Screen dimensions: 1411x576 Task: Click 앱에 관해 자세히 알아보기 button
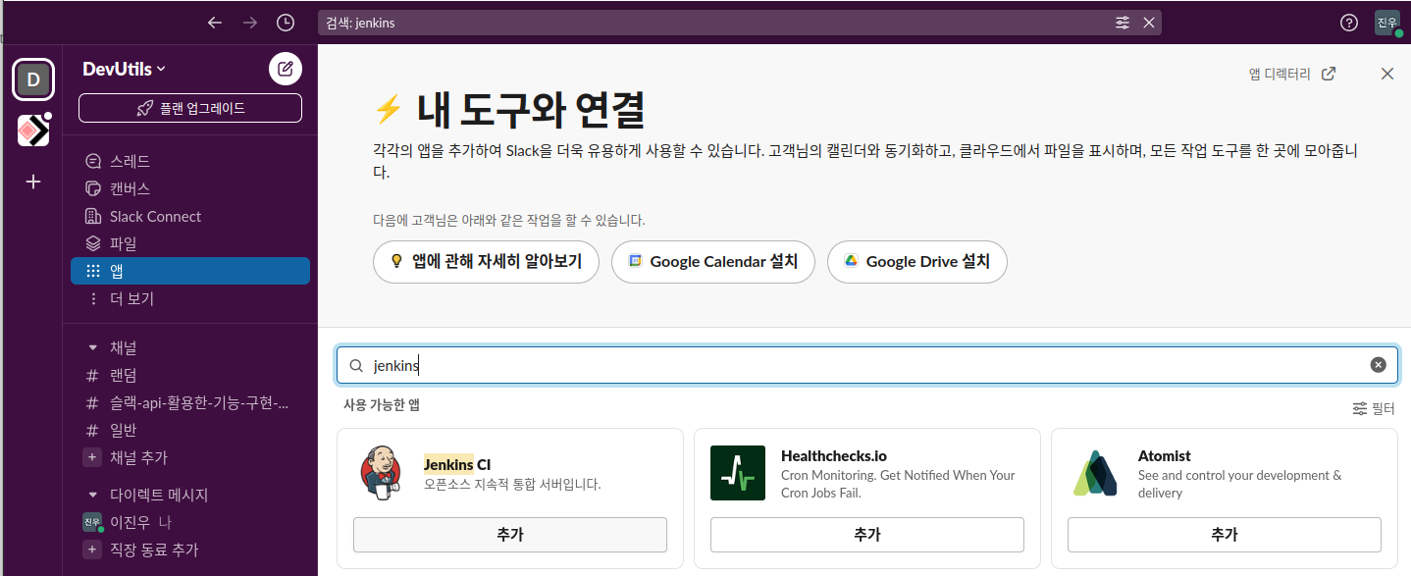[x=486, y=262]
